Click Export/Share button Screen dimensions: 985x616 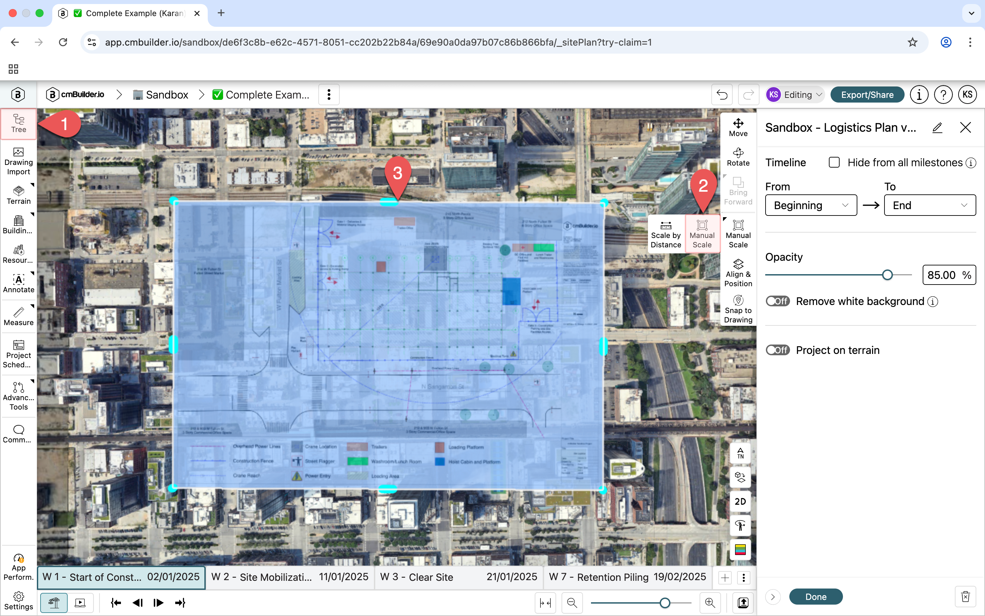pos(867,95)
